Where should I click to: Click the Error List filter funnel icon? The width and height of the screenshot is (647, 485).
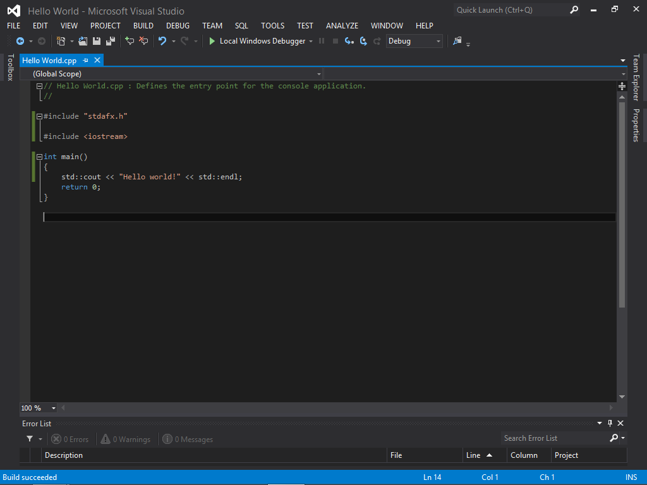click(30, 439)
